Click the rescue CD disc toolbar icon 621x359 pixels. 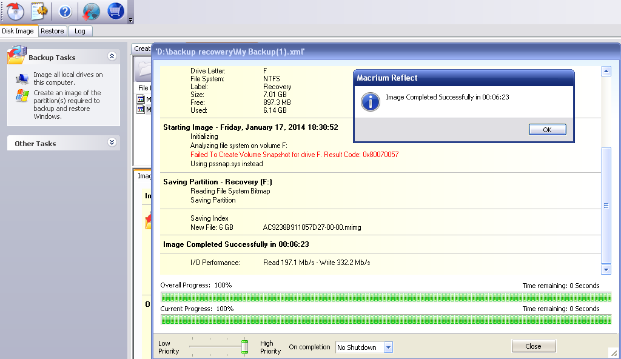point(15,11)
